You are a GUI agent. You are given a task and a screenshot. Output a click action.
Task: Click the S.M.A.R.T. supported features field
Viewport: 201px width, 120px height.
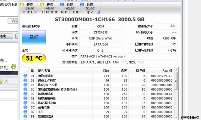[128, 62]
